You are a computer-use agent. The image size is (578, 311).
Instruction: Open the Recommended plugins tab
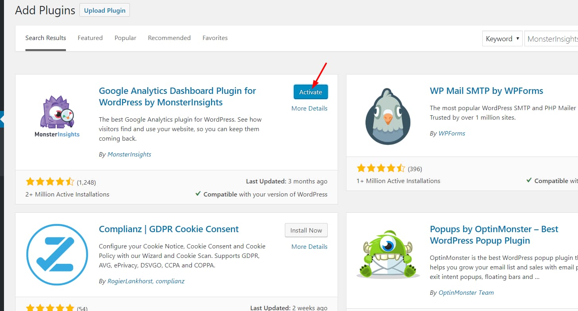pyautogui.click(x=169, y=38)
